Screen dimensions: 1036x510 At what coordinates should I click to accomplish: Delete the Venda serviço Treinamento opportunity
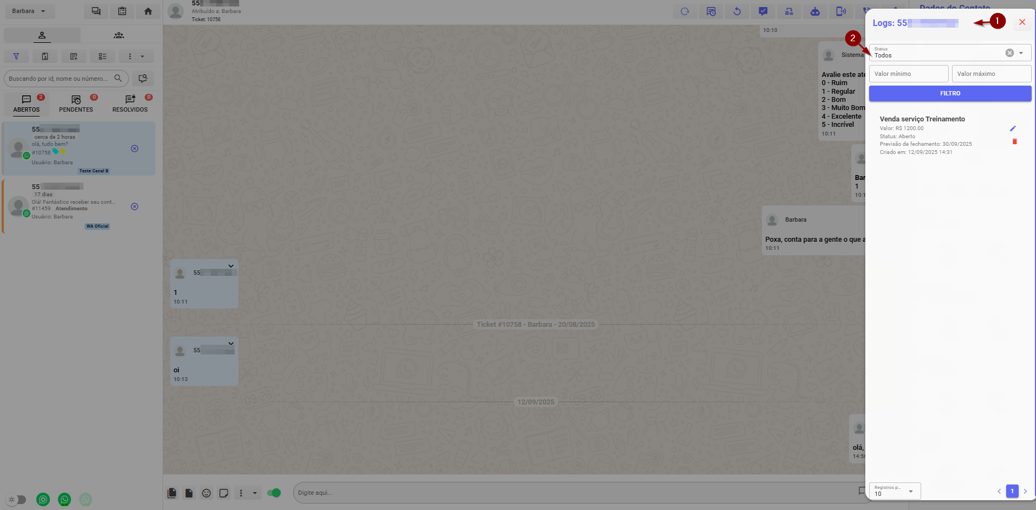click(x=1014, y=142)
